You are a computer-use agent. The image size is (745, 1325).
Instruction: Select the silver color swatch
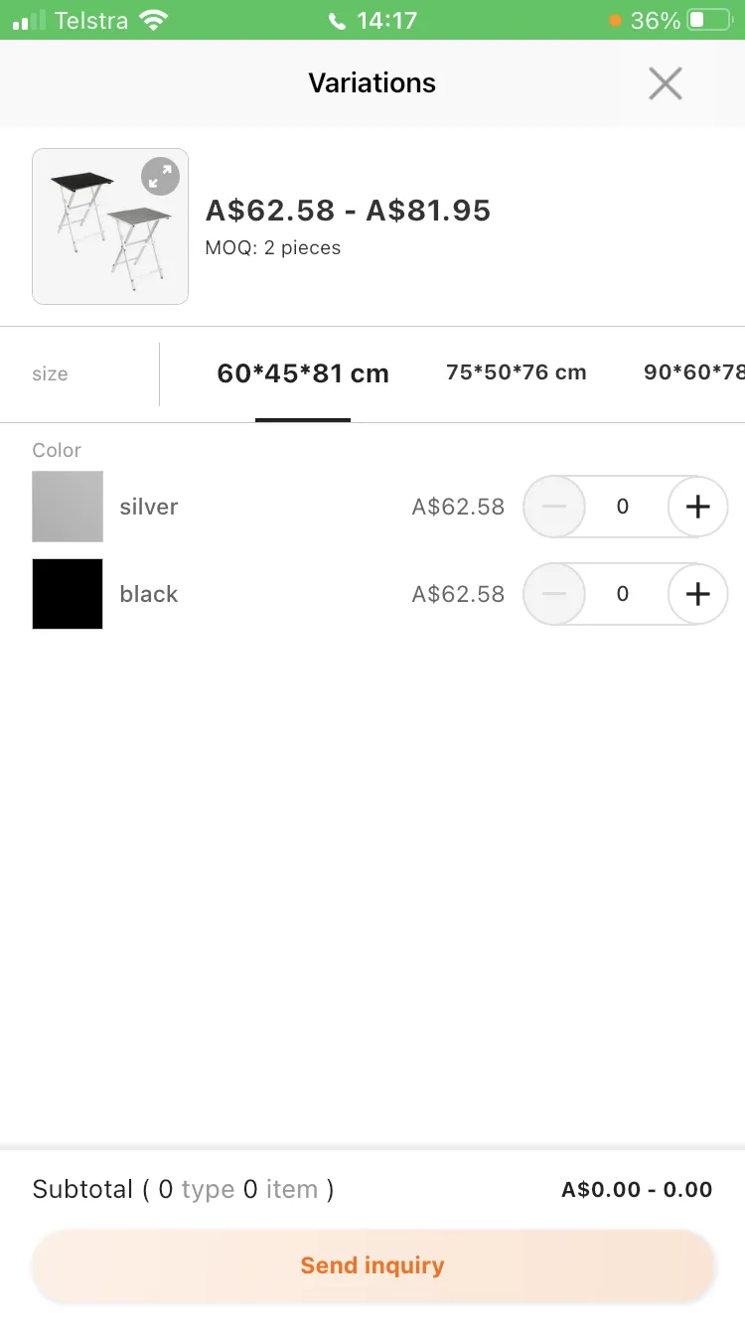[68, 507]
